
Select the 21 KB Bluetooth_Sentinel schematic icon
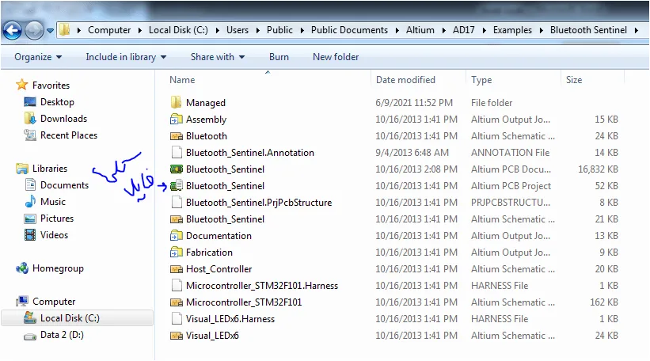click(177, 218)
